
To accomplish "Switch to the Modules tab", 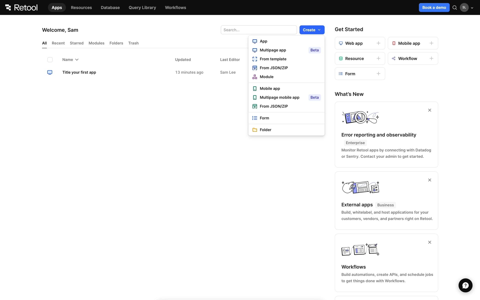I will tap(96, 43).
